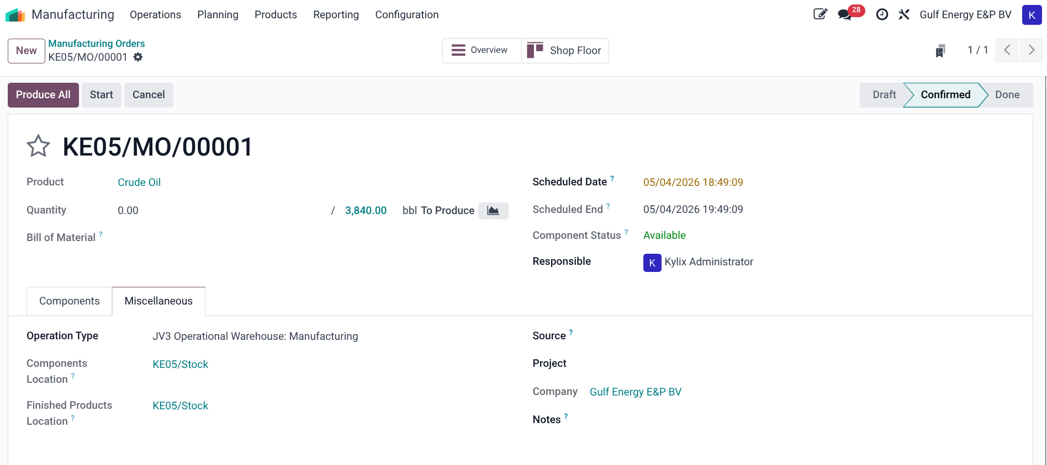Open the Shop Floor view
1047x465 pixels.
[565, 51]
